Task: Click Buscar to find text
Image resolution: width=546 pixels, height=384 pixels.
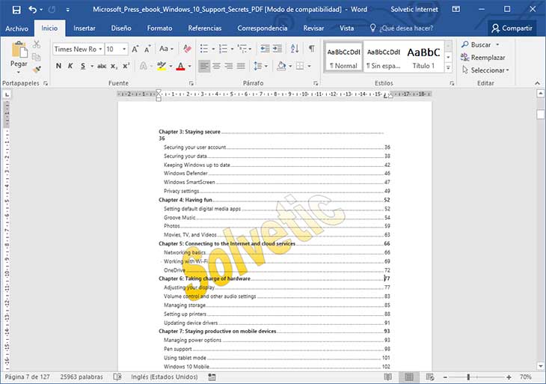Action: click(x=480, y=45)
